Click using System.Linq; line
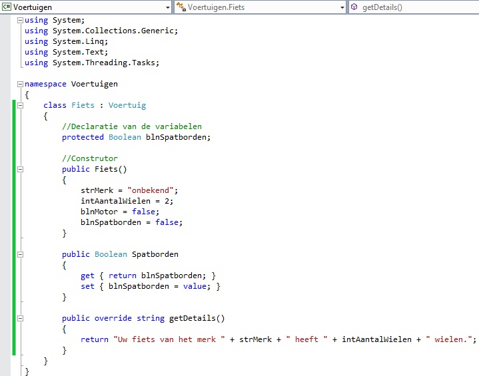Screen dimensions: 479x376 [x=67, y=41]
